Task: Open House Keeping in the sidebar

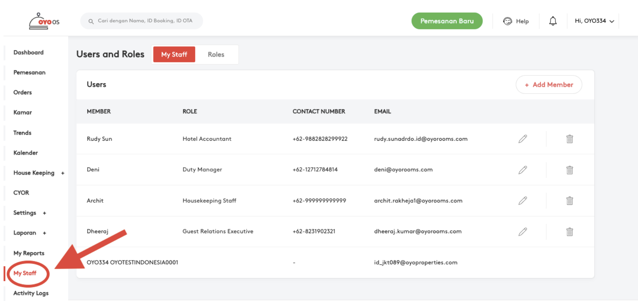Action: [x=34, y=173]
